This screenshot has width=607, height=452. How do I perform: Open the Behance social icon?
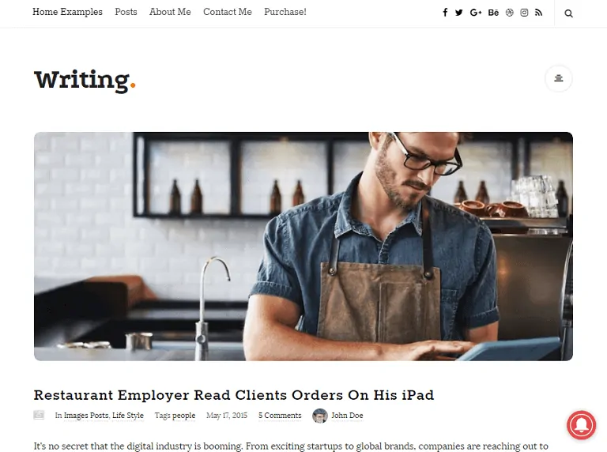(493, 13)
